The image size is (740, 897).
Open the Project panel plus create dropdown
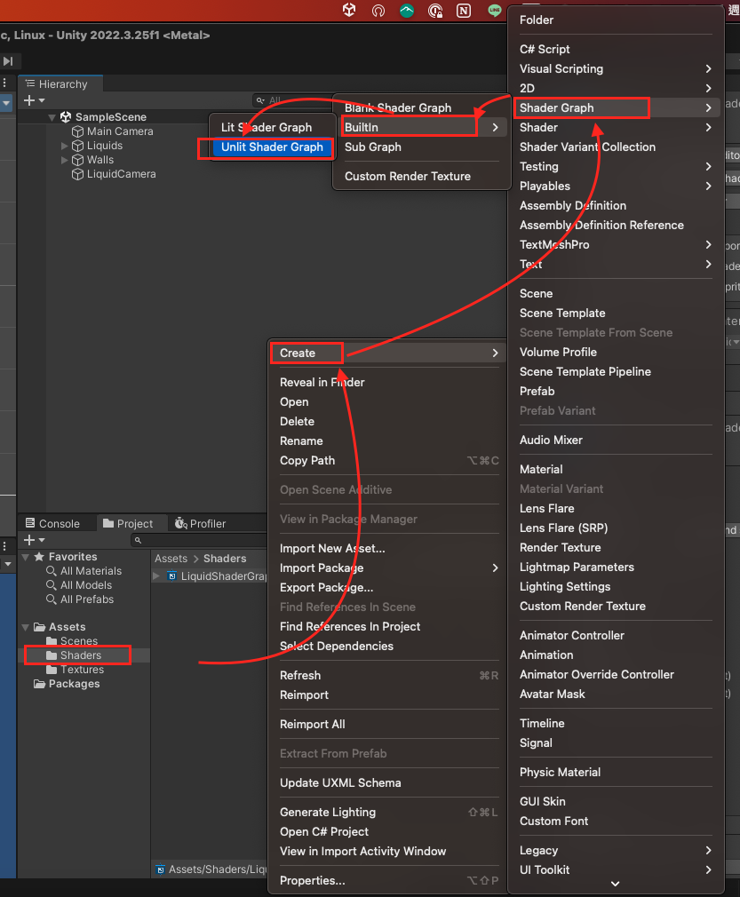(35, 540)
